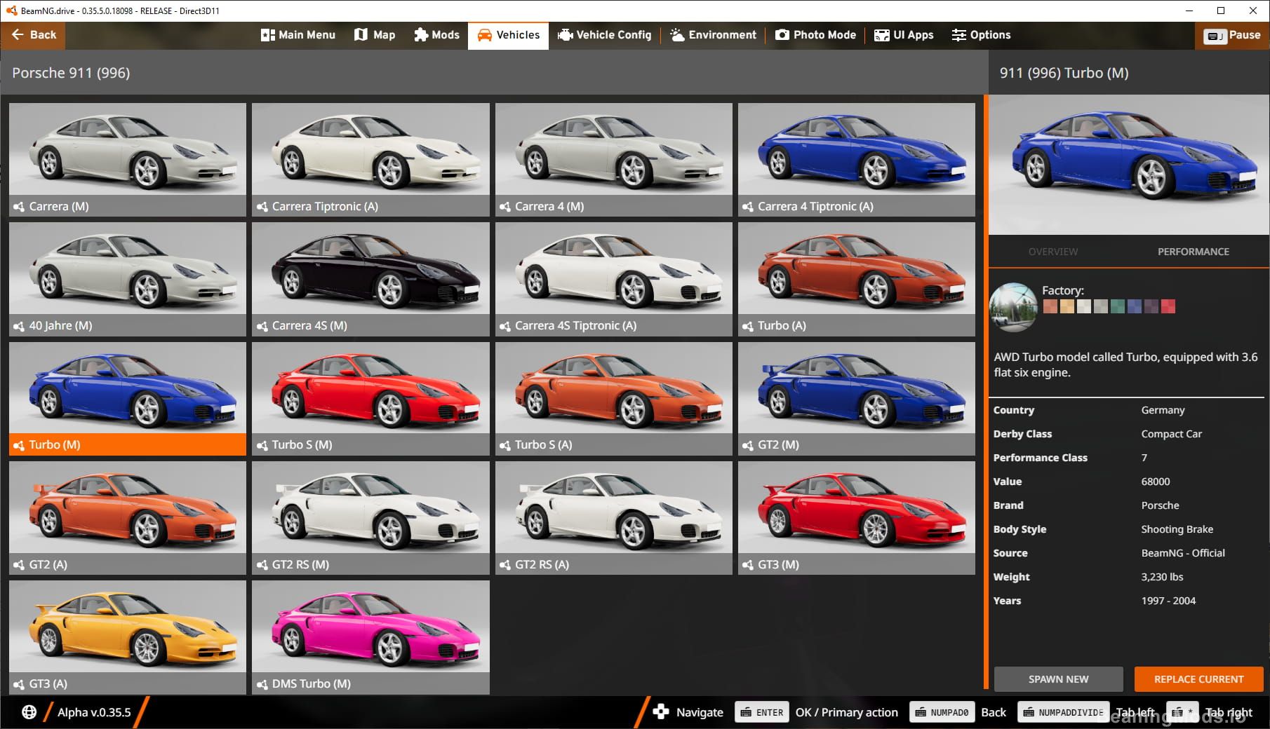Click REPLACE CURRENT button
This screenshot has width=1270, height=729.
click(x=1198, y=679)
